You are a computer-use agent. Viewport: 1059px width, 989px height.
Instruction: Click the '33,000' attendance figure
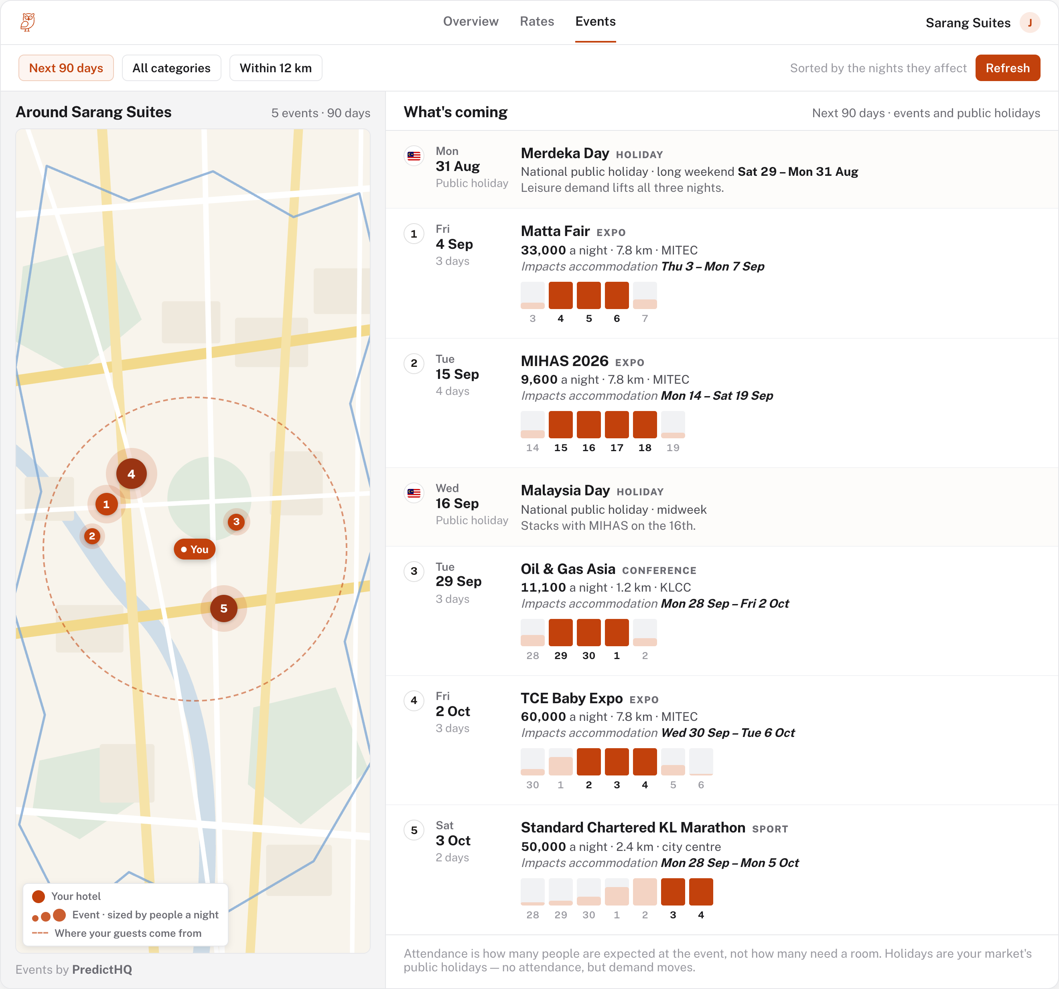coord(544,250)
